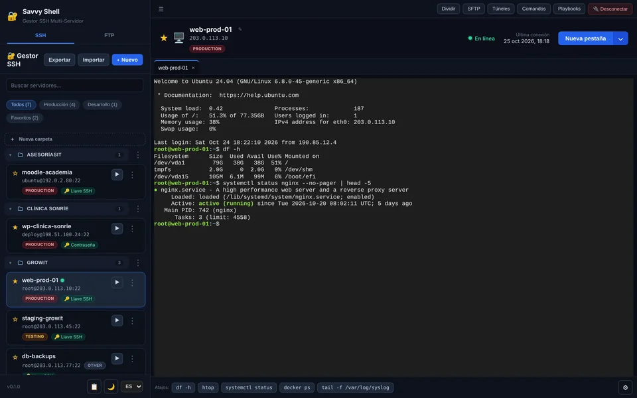
Task: Open the wp-clinica-sonrie three-dot options menu
Action: [x=132, y=229]
